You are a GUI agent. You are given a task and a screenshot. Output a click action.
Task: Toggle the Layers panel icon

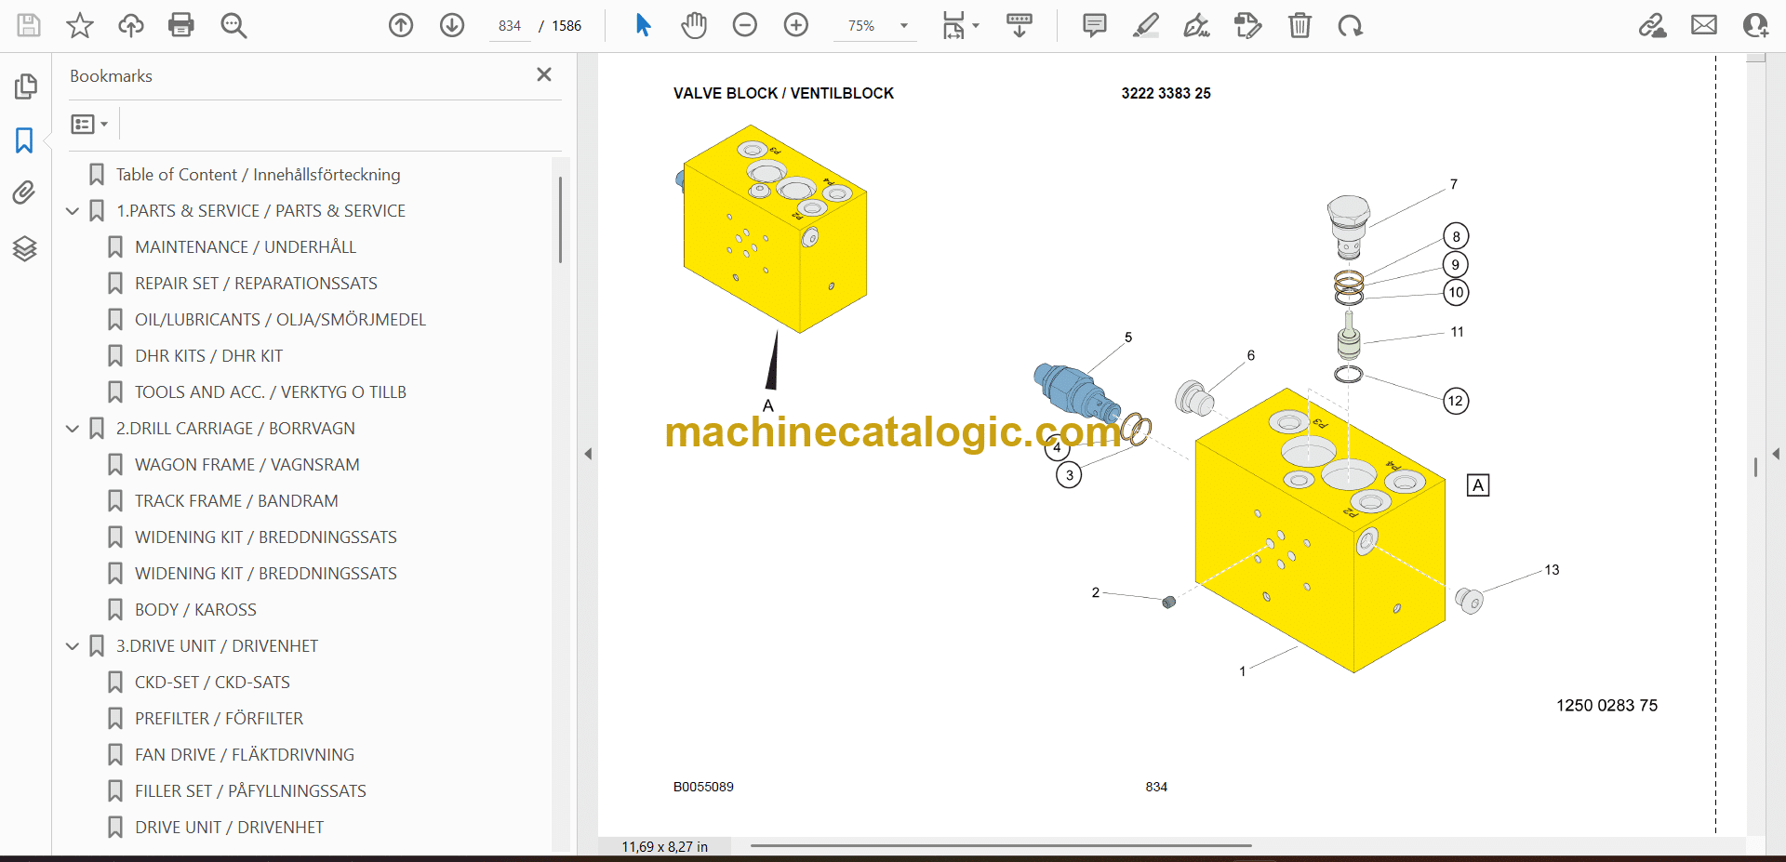pos(25,248)
